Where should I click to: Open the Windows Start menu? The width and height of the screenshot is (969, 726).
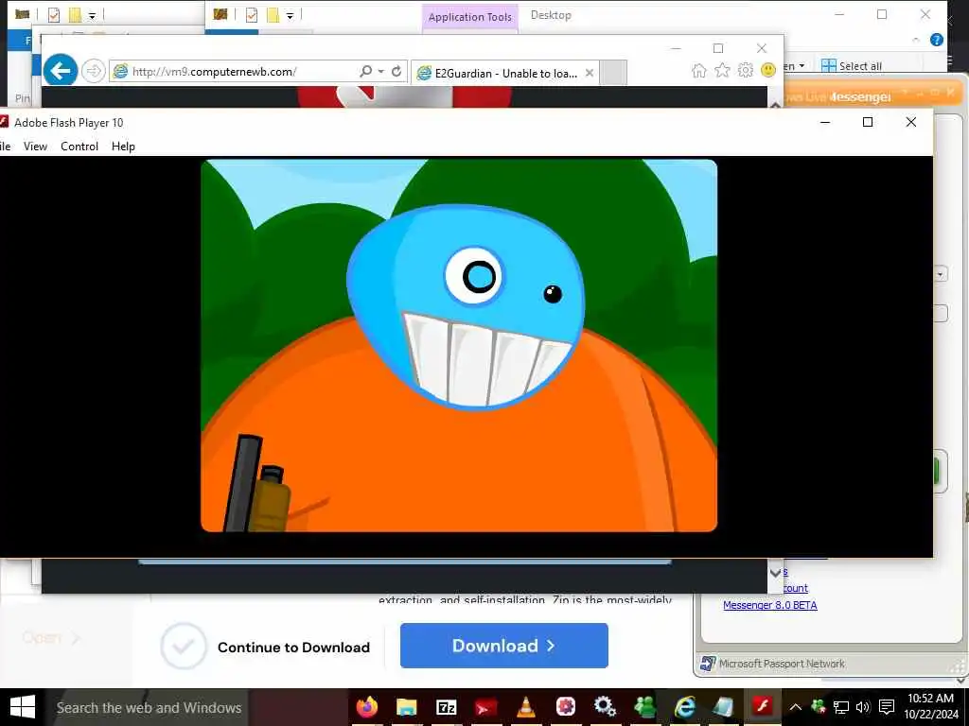(23, 707)
